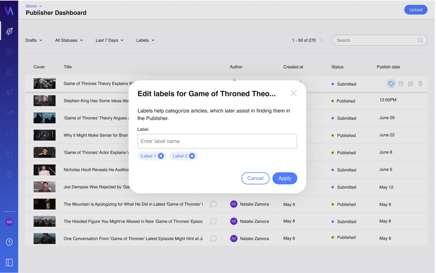Open comments for The Mountain is Apologizing row
436x273 pixels.
[213, 204]
